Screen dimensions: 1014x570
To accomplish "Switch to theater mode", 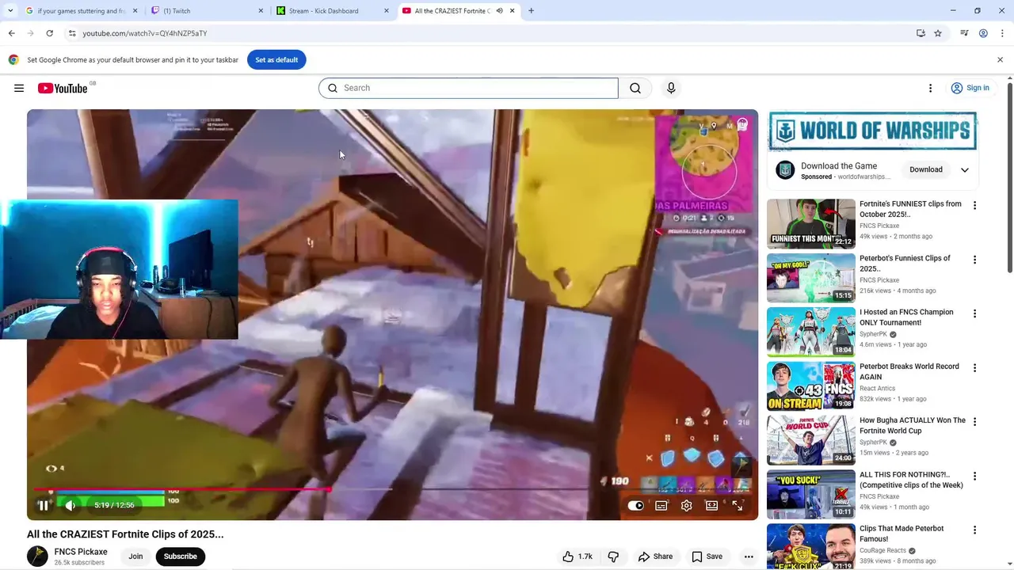I will click(711, 505).
